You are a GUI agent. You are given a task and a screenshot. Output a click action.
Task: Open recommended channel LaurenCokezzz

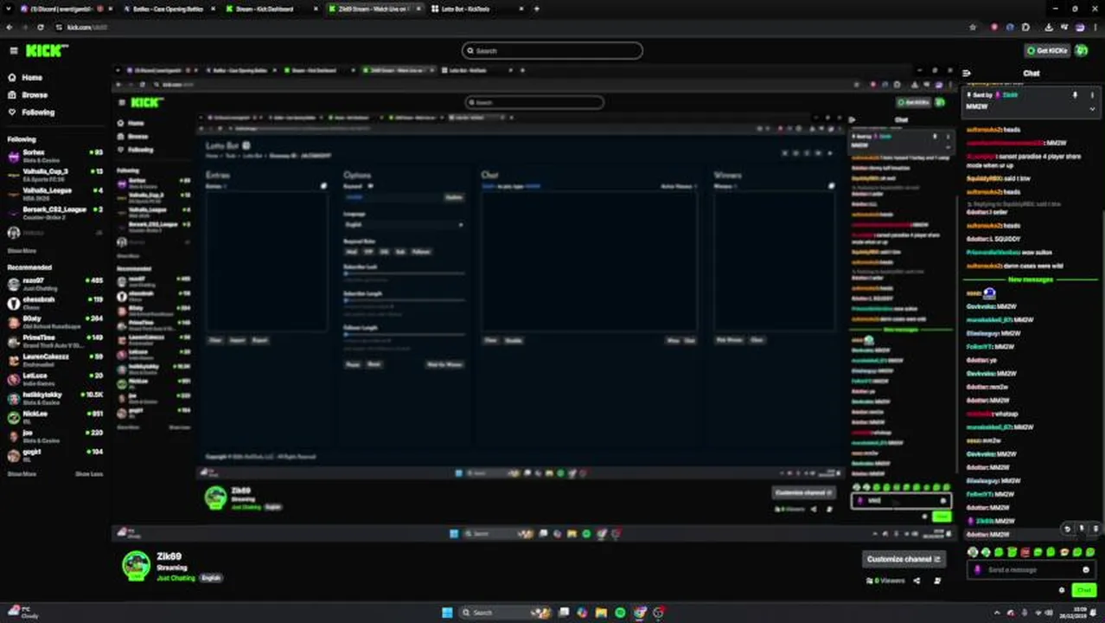tap(54, 360)
